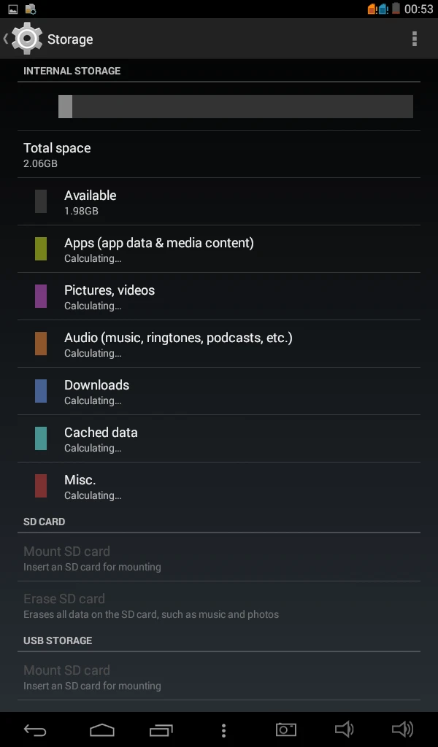Tap the Settings gear icon
The width and height of the screenshot is (438, 747).
pos(27,39)
